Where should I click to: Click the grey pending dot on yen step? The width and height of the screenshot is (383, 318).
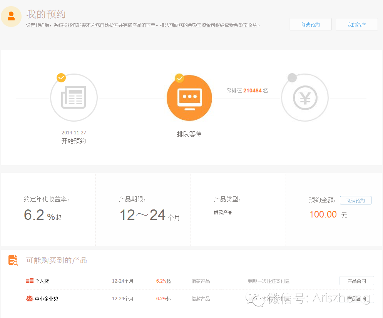[x=292, y=78]
